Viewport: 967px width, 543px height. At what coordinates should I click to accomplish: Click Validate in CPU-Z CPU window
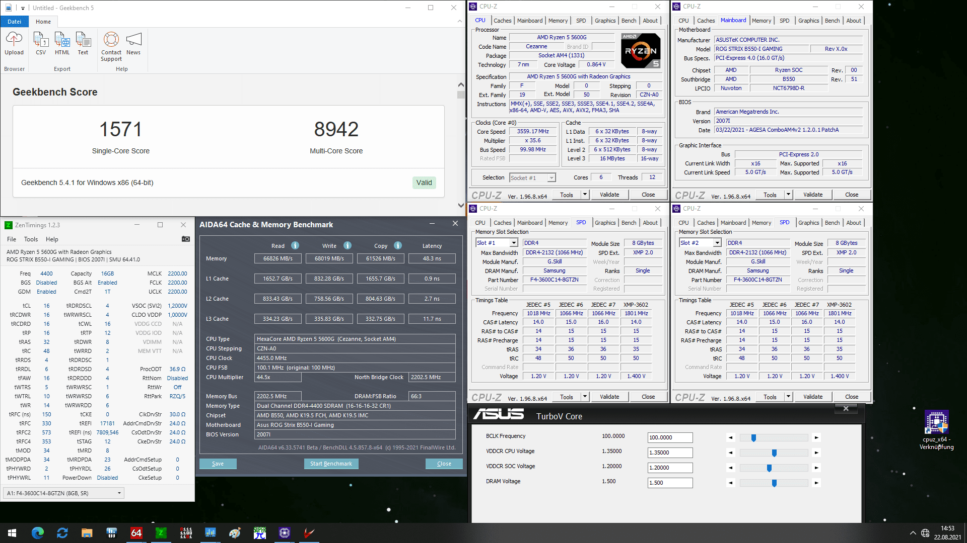[x=609, y=195]
